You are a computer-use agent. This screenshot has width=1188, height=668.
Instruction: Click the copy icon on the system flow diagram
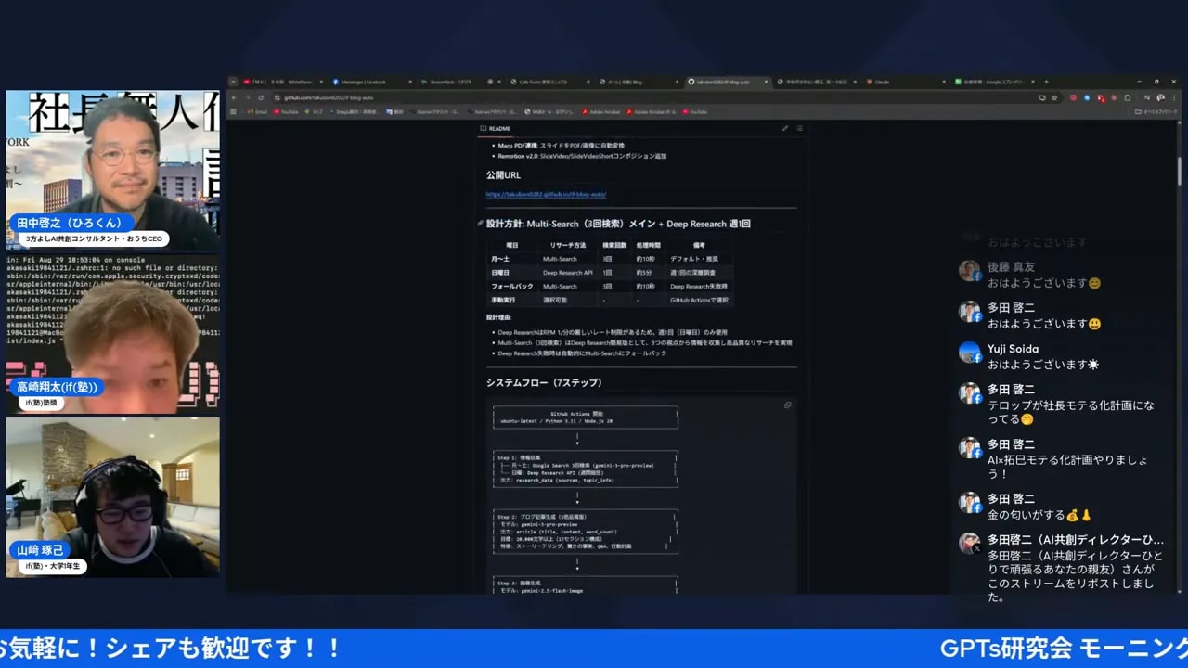point(788,405)
